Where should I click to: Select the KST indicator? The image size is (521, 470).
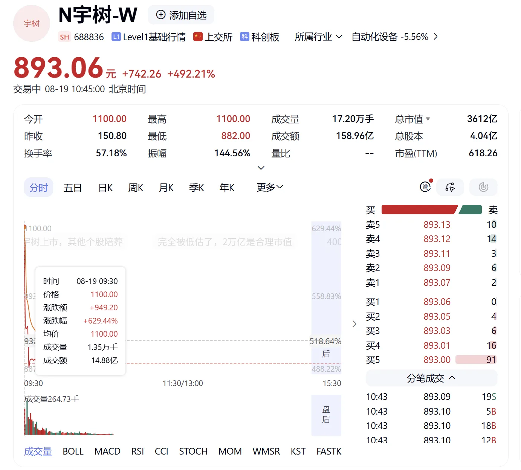(298, 451)
